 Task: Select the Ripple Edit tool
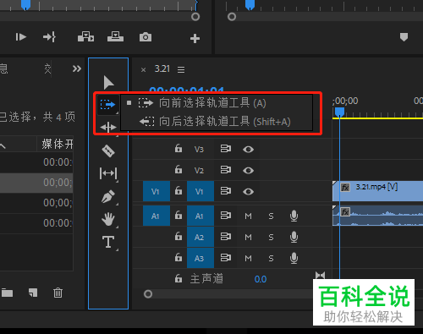click(108, 128)
